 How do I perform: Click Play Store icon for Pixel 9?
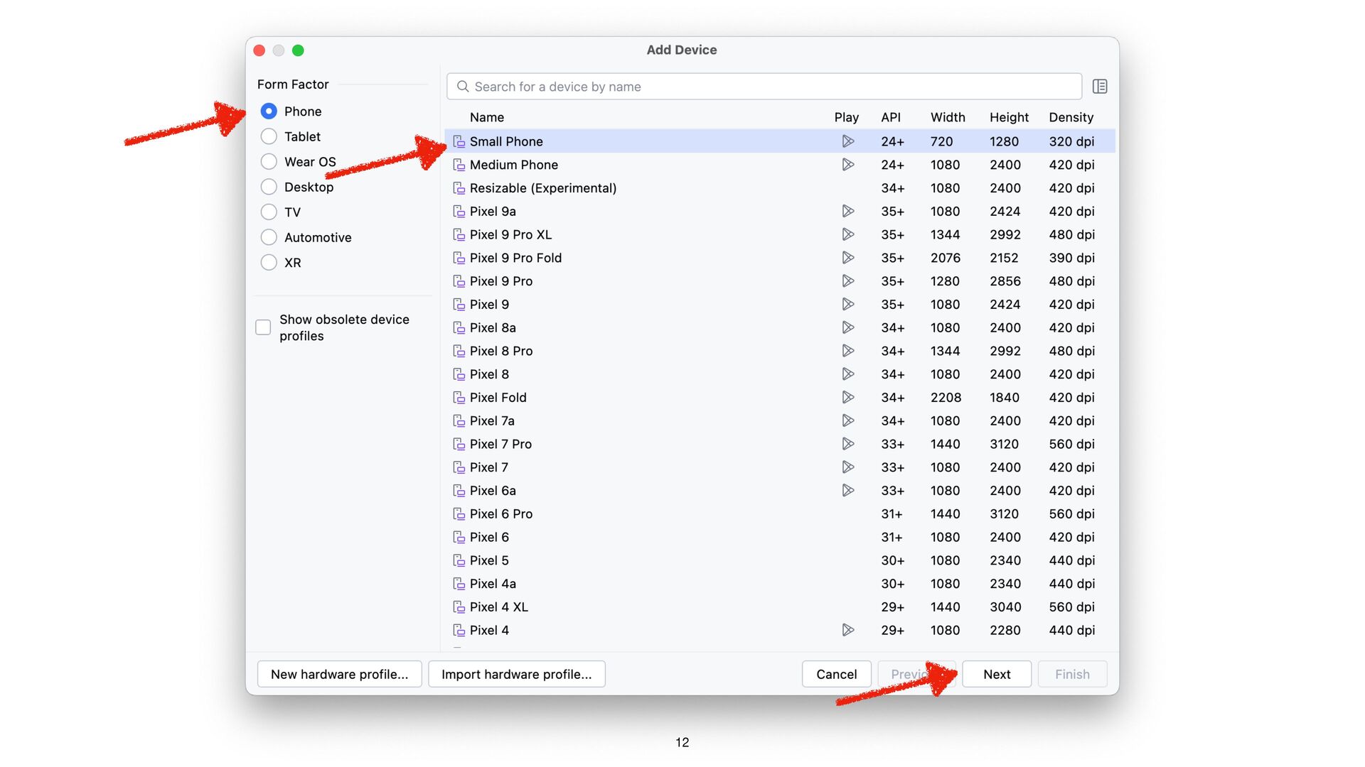coord(847,304)
